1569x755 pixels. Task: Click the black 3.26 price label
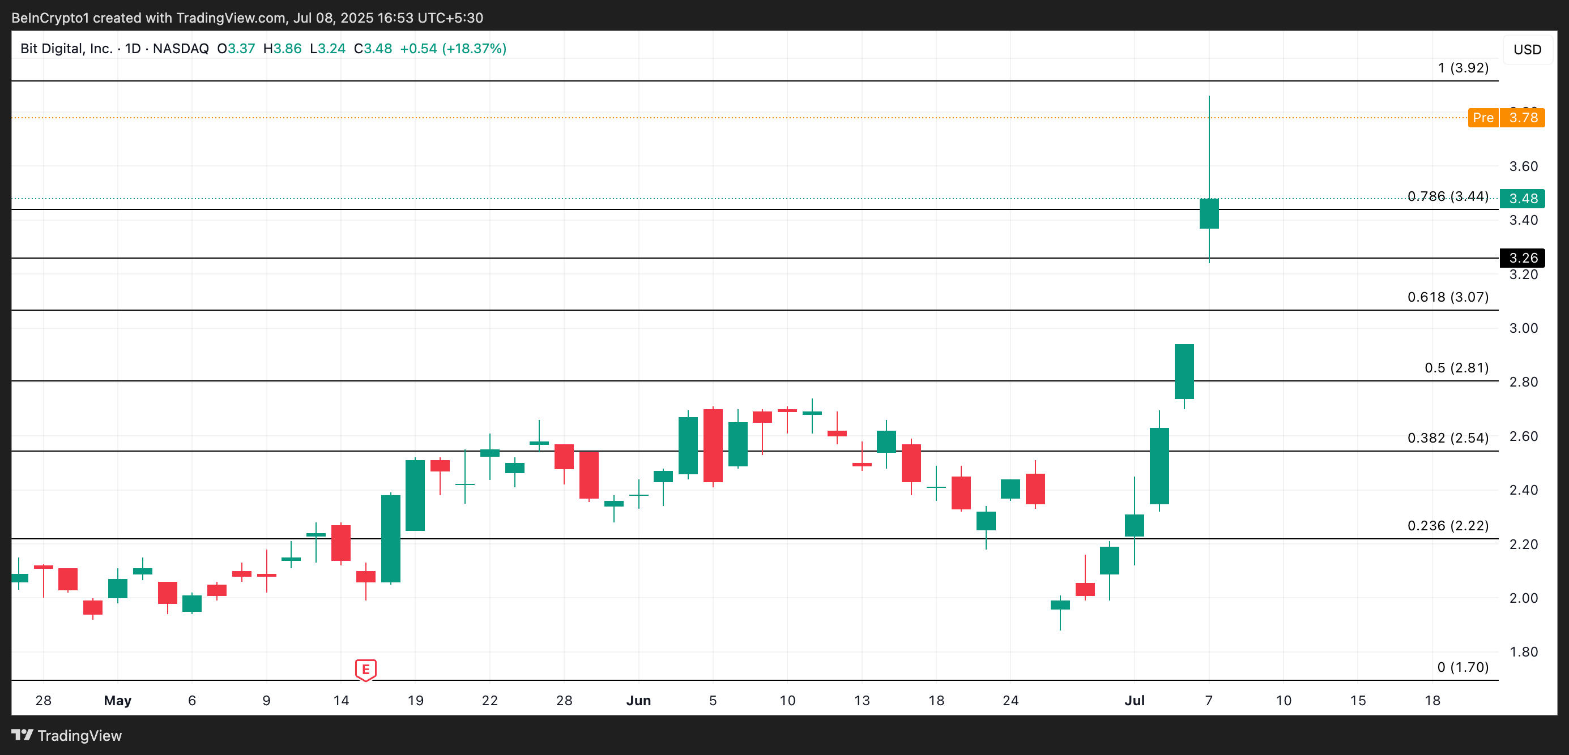pyautogui.click(x=1522, y=258)
